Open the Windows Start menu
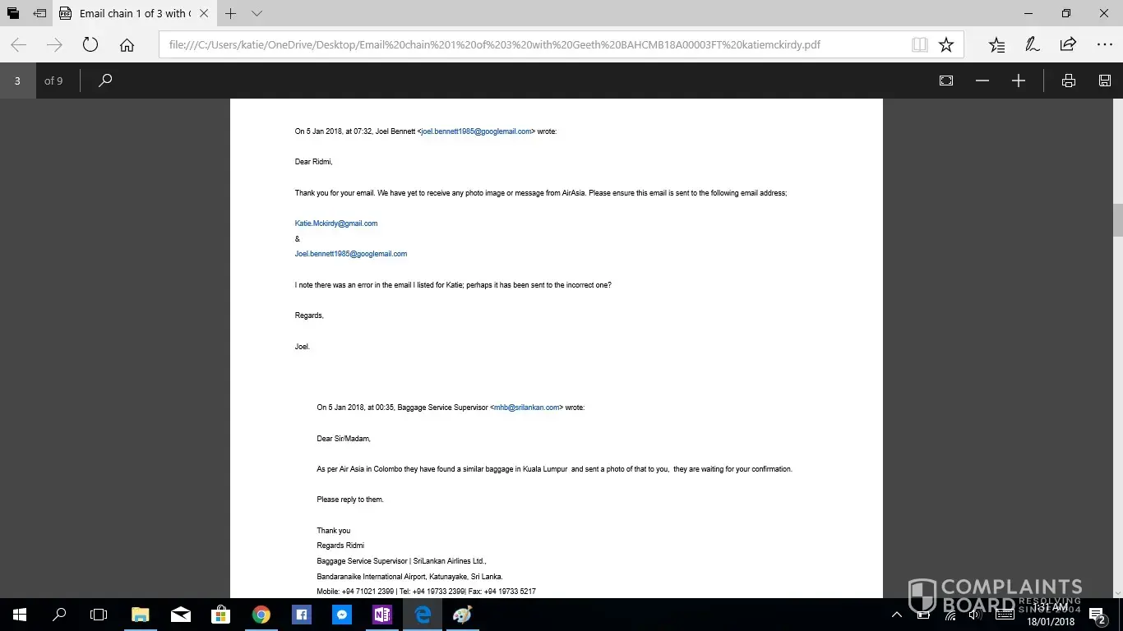The image size is (1123, 631). [20, 615]
